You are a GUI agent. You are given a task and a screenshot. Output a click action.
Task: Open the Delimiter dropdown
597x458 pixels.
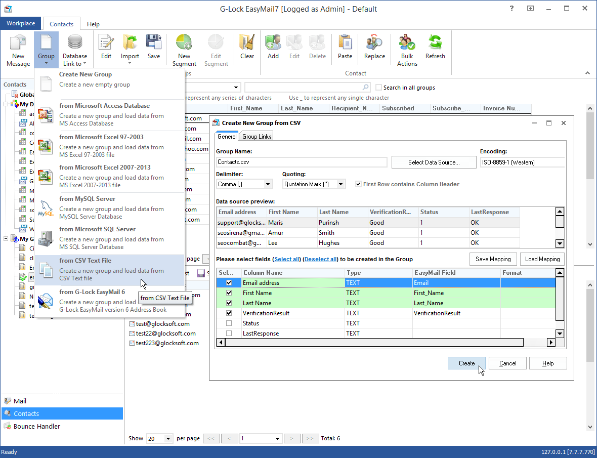[x=268, y=184]
